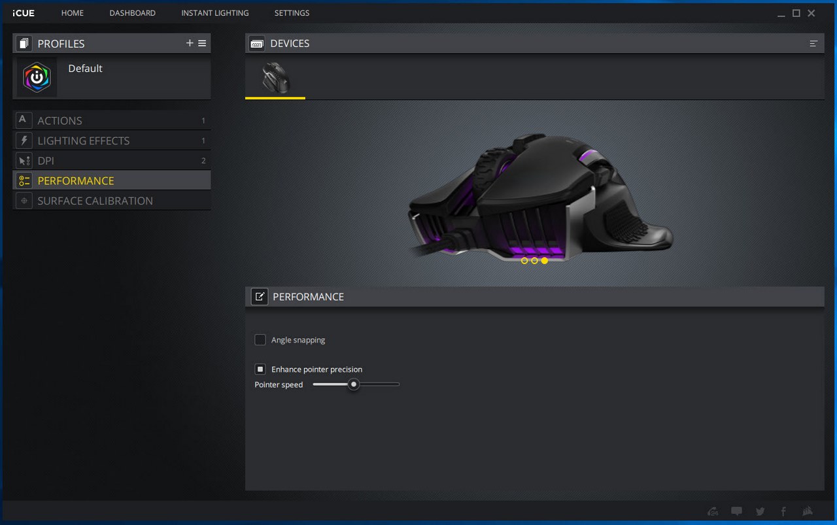Click the Corsair support headset icon
The image size is (837, 525).
coord(713,511)
